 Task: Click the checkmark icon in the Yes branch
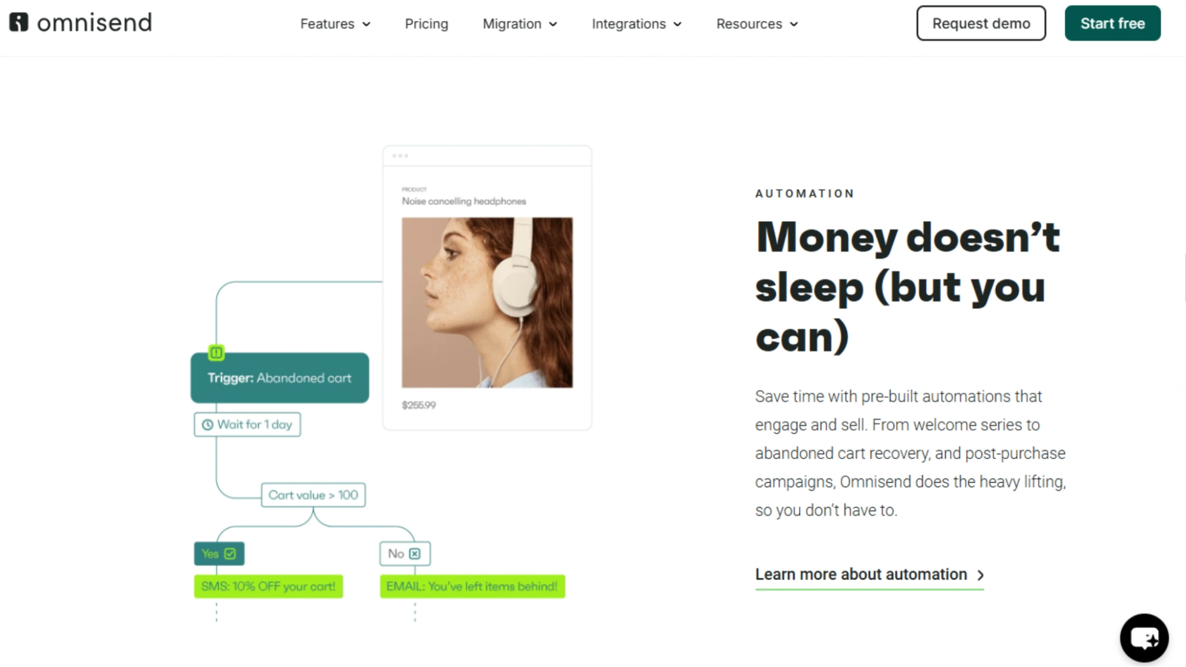(x=230, y=554)
